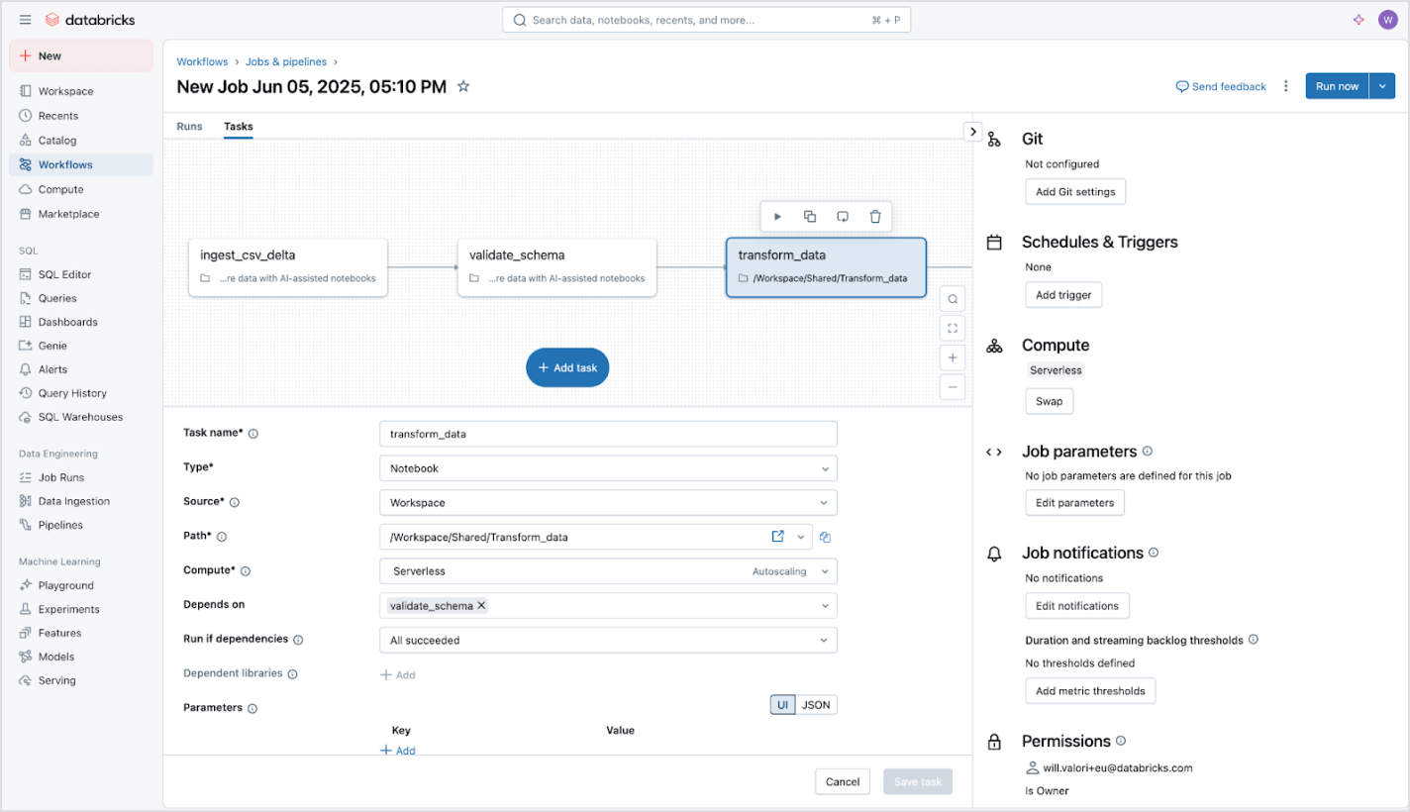
Task: Click the run task play icon
Action: coord(777,217)
